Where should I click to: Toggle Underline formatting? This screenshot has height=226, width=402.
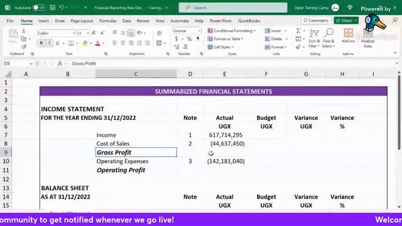point(57,43)
